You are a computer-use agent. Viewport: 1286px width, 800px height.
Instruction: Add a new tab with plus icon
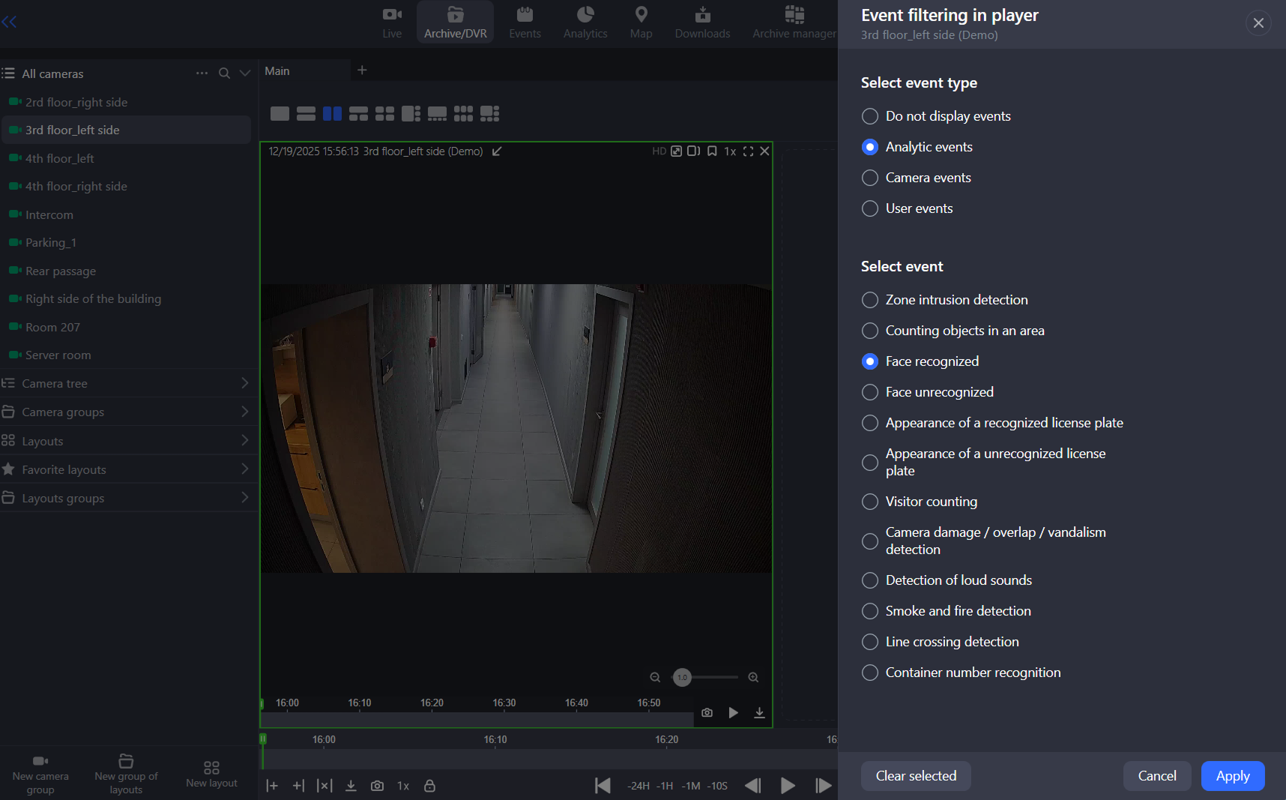click(x=362, y=70)
